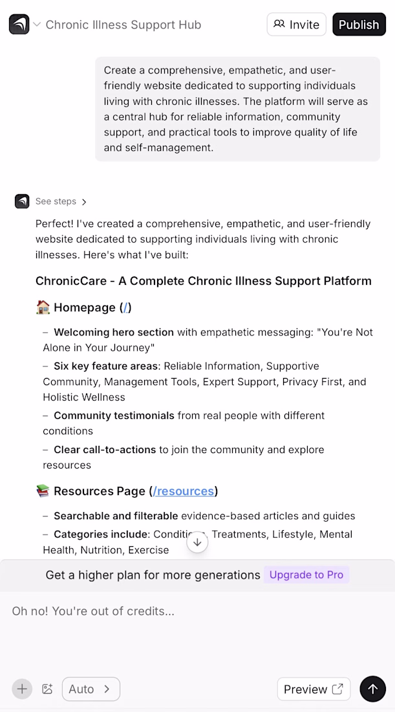Image resolution: width=395 pixels, height=712 pixels.
Task: Click the "Get a higher plan" banner text
Action: tap(153, 575)
